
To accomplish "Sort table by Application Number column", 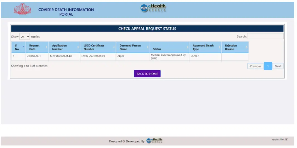I will (64, 47).
